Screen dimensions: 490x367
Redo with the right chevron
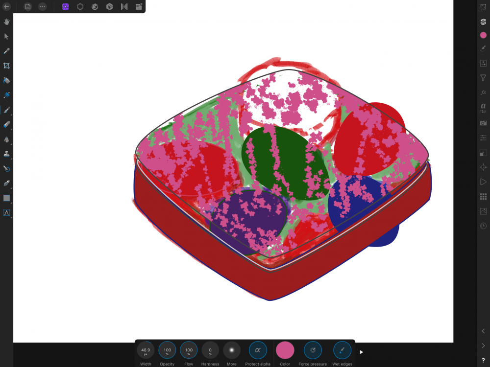coord(483,345)
